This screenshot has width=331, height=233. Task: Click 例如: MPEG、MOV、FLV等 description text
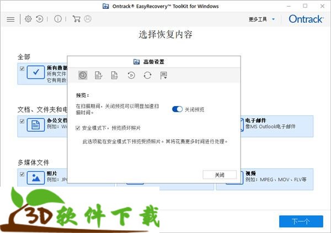click(x=276, y=179)
